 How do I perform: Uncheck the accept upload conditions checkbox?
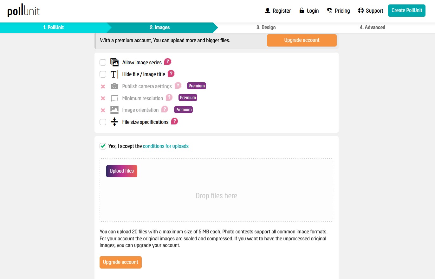click(103, 146)
